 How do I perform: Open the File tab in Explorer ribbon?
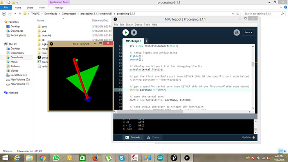(x=6, y=7)
